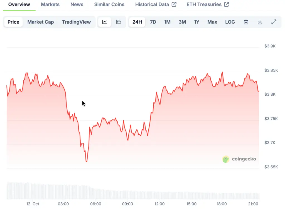Open the calendar date range picker

[x=246, y=22]
